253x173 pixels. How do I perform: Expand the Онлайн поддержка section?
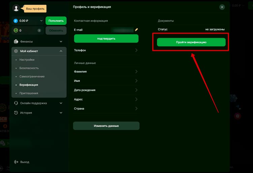(x=61, y=103)
